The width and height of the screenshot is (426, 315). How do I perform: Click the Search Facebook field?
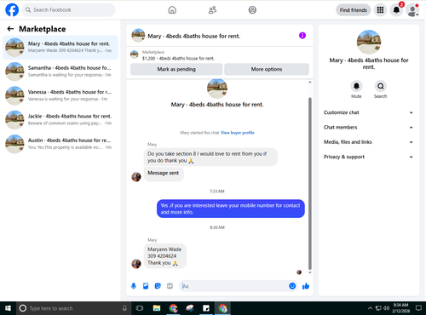point(68,10)
